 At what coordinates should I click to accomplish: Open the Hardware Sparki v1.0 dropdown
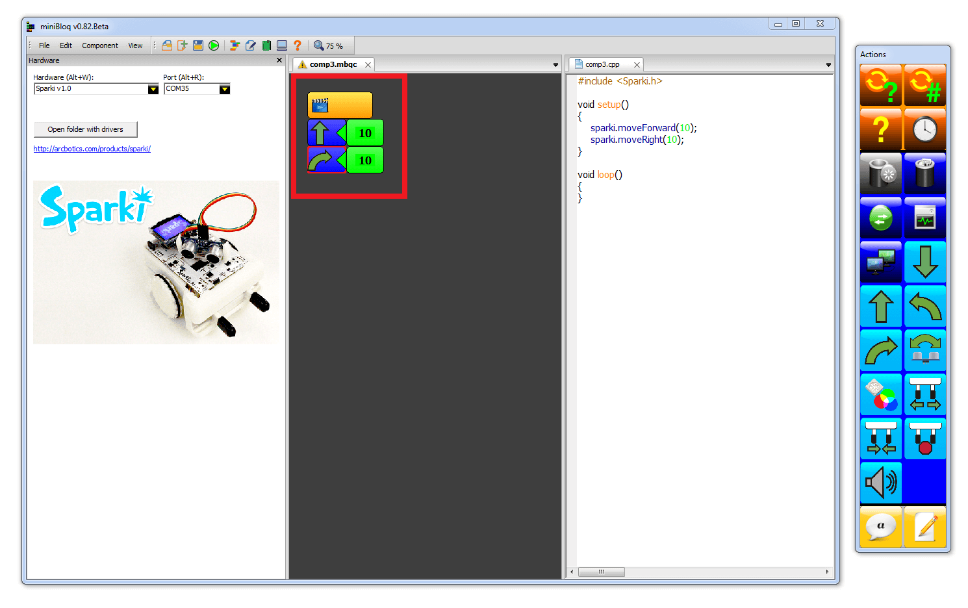coord(153,89)
